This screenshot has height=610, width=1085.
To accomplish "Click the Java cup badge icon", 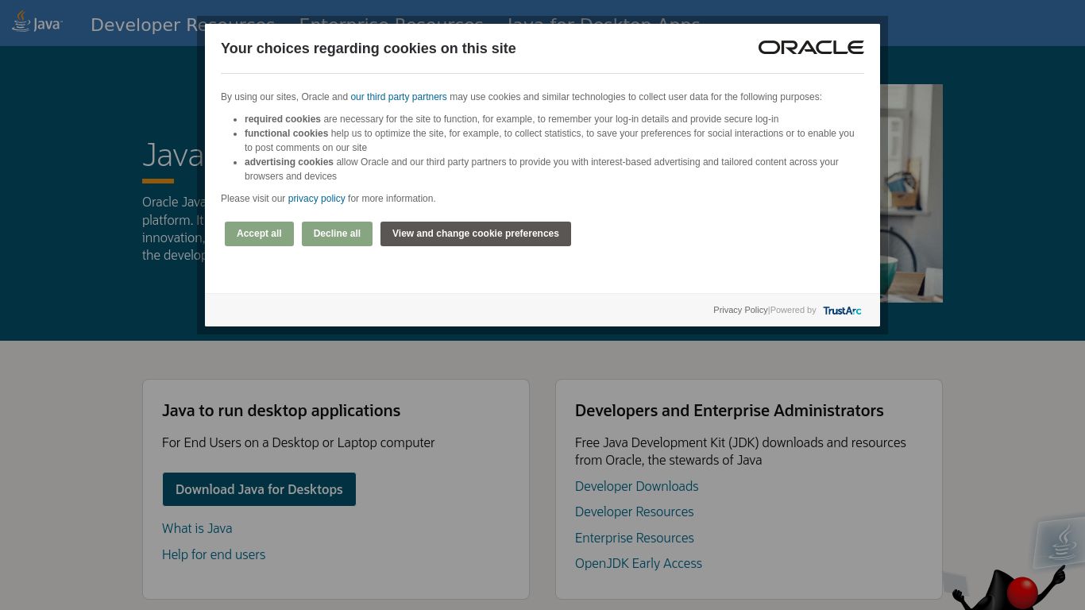I will pos(1060,543).
